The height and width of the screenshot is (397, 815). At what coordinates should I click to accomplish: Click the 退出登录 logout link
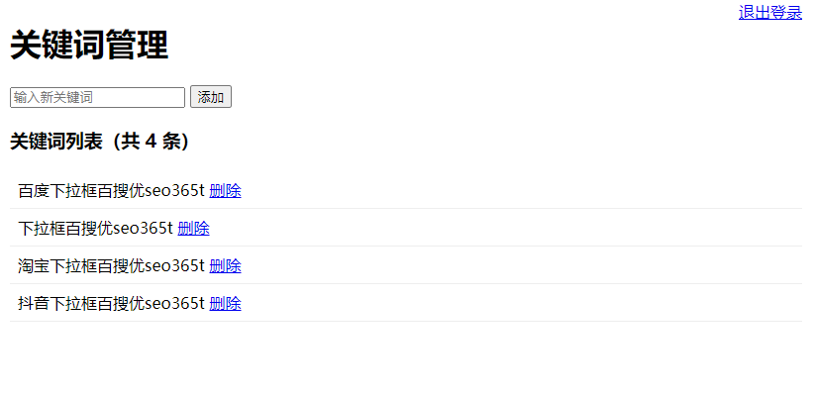(770, 13)
